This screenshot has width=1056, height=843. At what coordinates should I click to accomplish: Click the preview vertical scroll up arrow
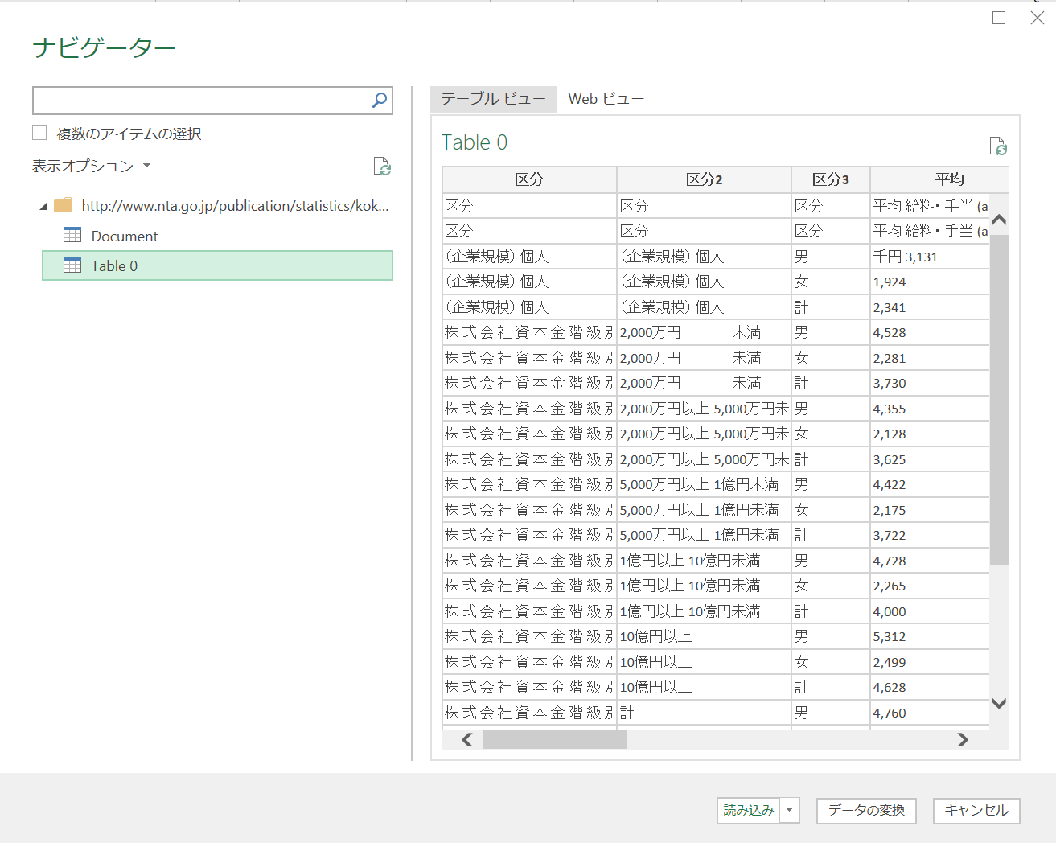(999, 219)
